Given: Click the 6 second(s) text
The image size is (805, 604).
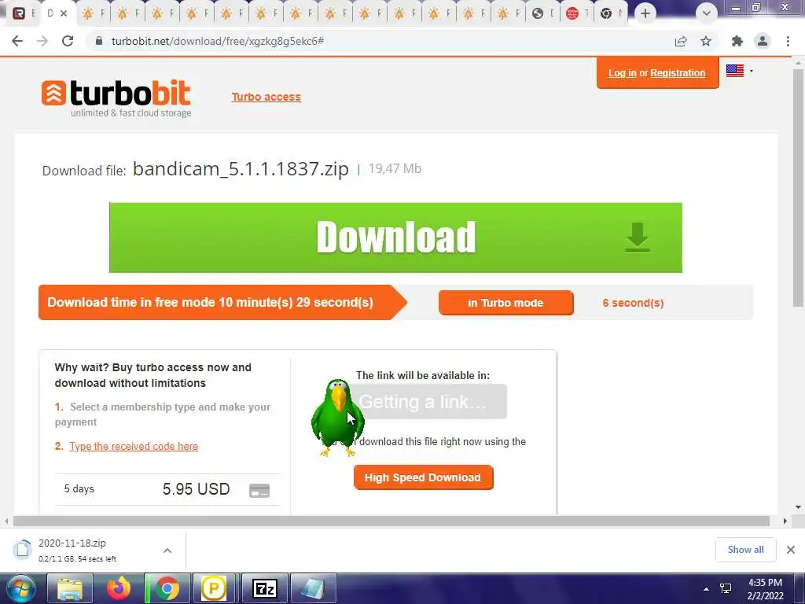Looking at the screenshot, I should [x=633, y=303].
